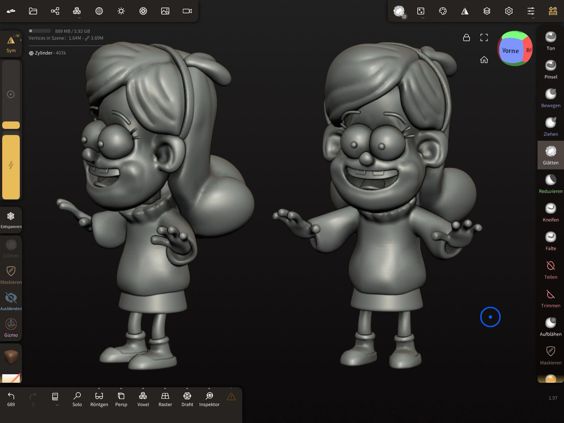564x423 pixels.
Task: Open the Post Process aperture menu
Action: (143, 11)
